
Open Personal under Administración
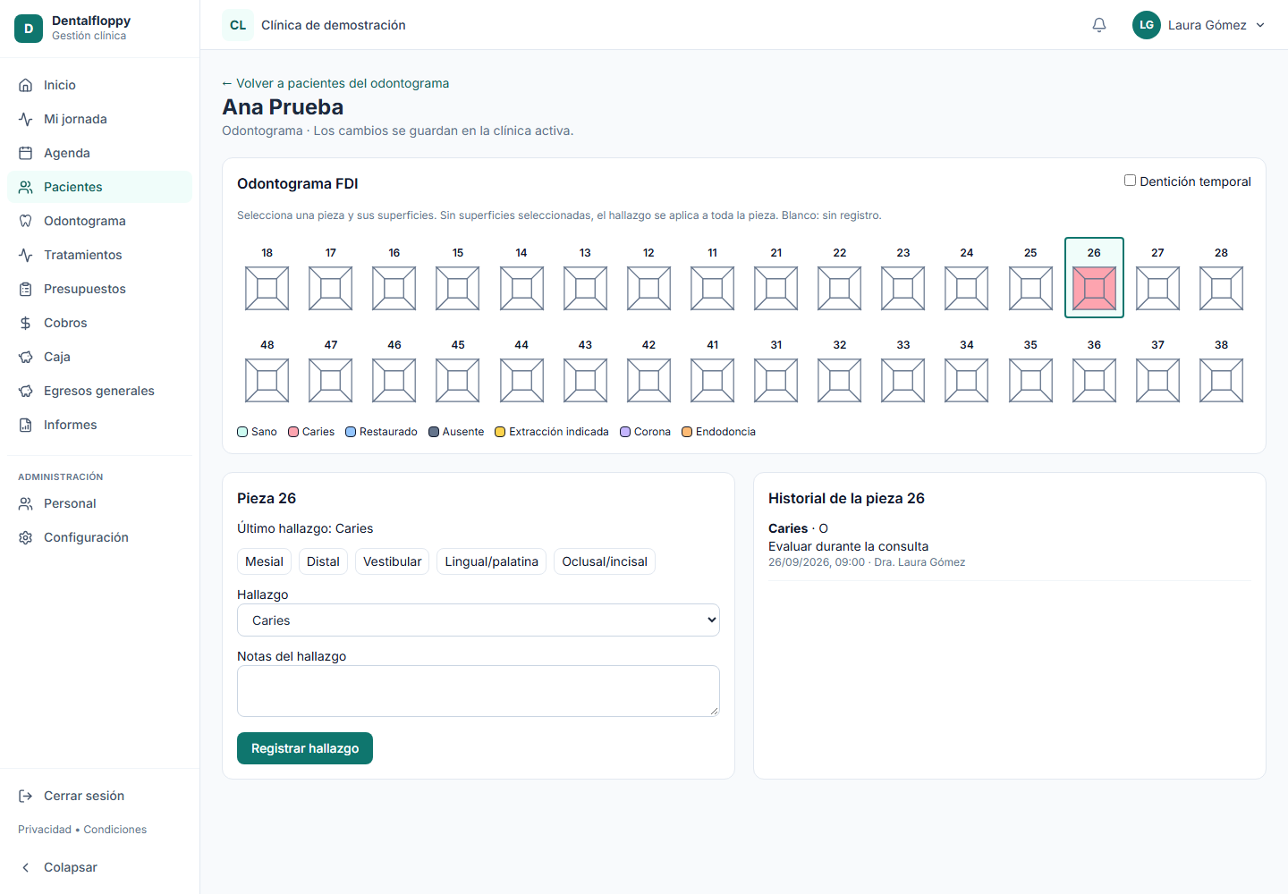99,503
